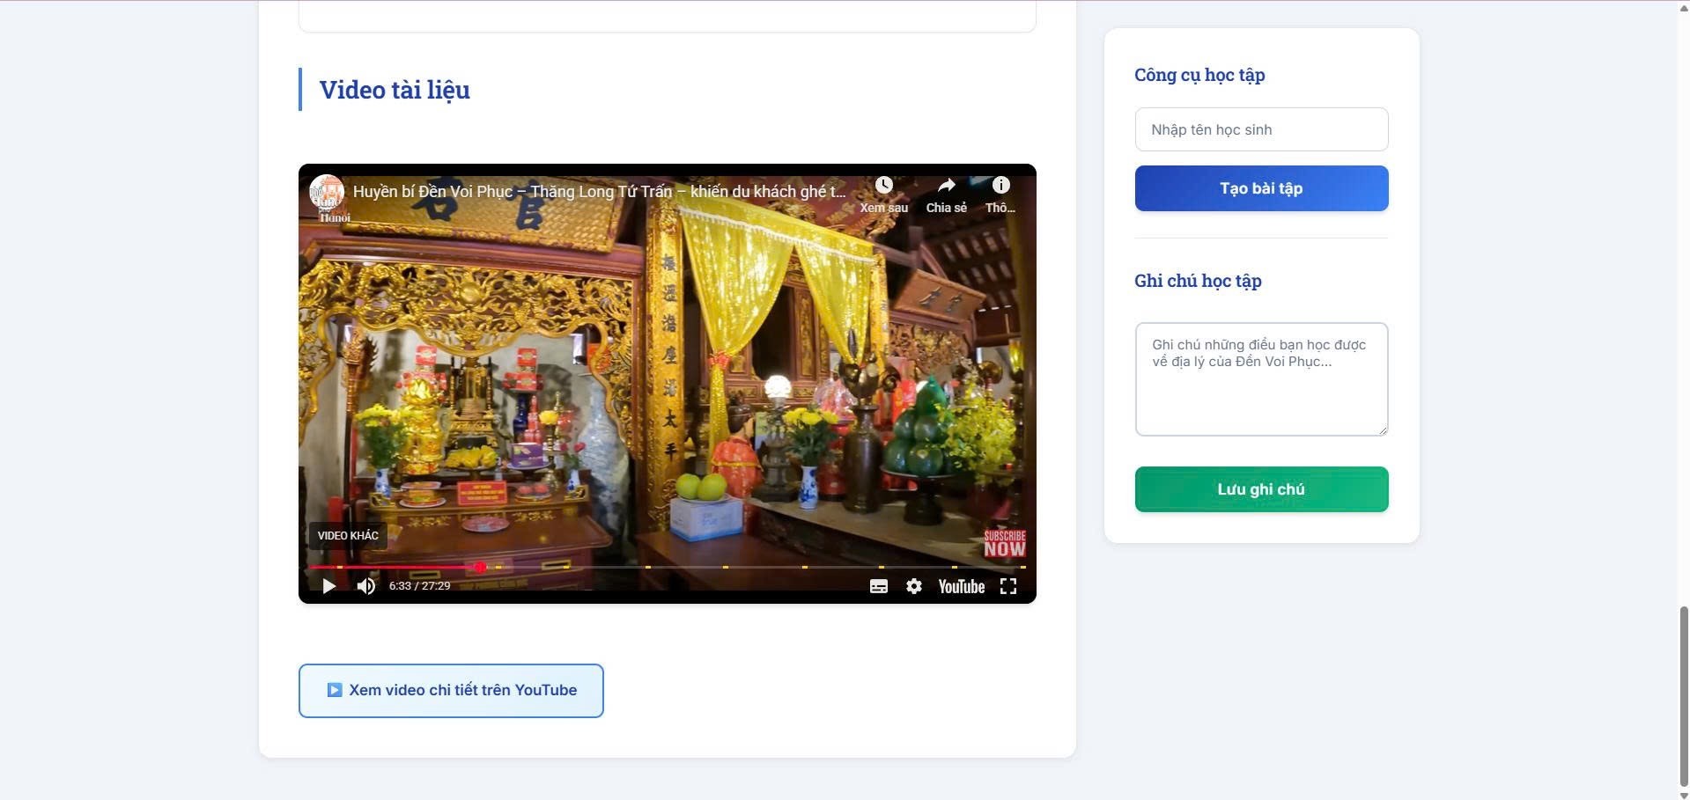Open Xem video chi tiết trên YouTube link
The image size is (1690, 800).
[451, 690]
